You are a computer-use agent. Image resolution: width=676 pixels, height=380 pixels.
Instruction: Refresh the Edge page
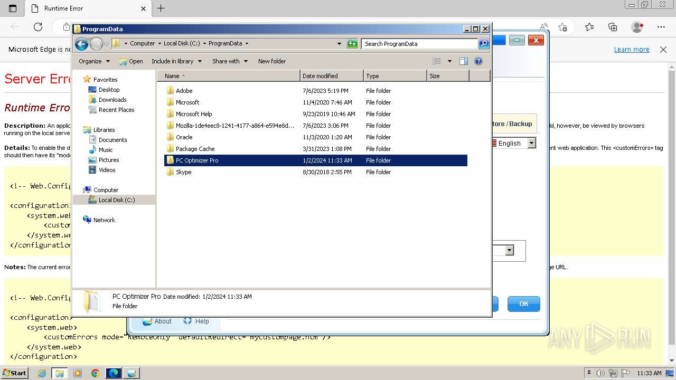click(38, 27)
